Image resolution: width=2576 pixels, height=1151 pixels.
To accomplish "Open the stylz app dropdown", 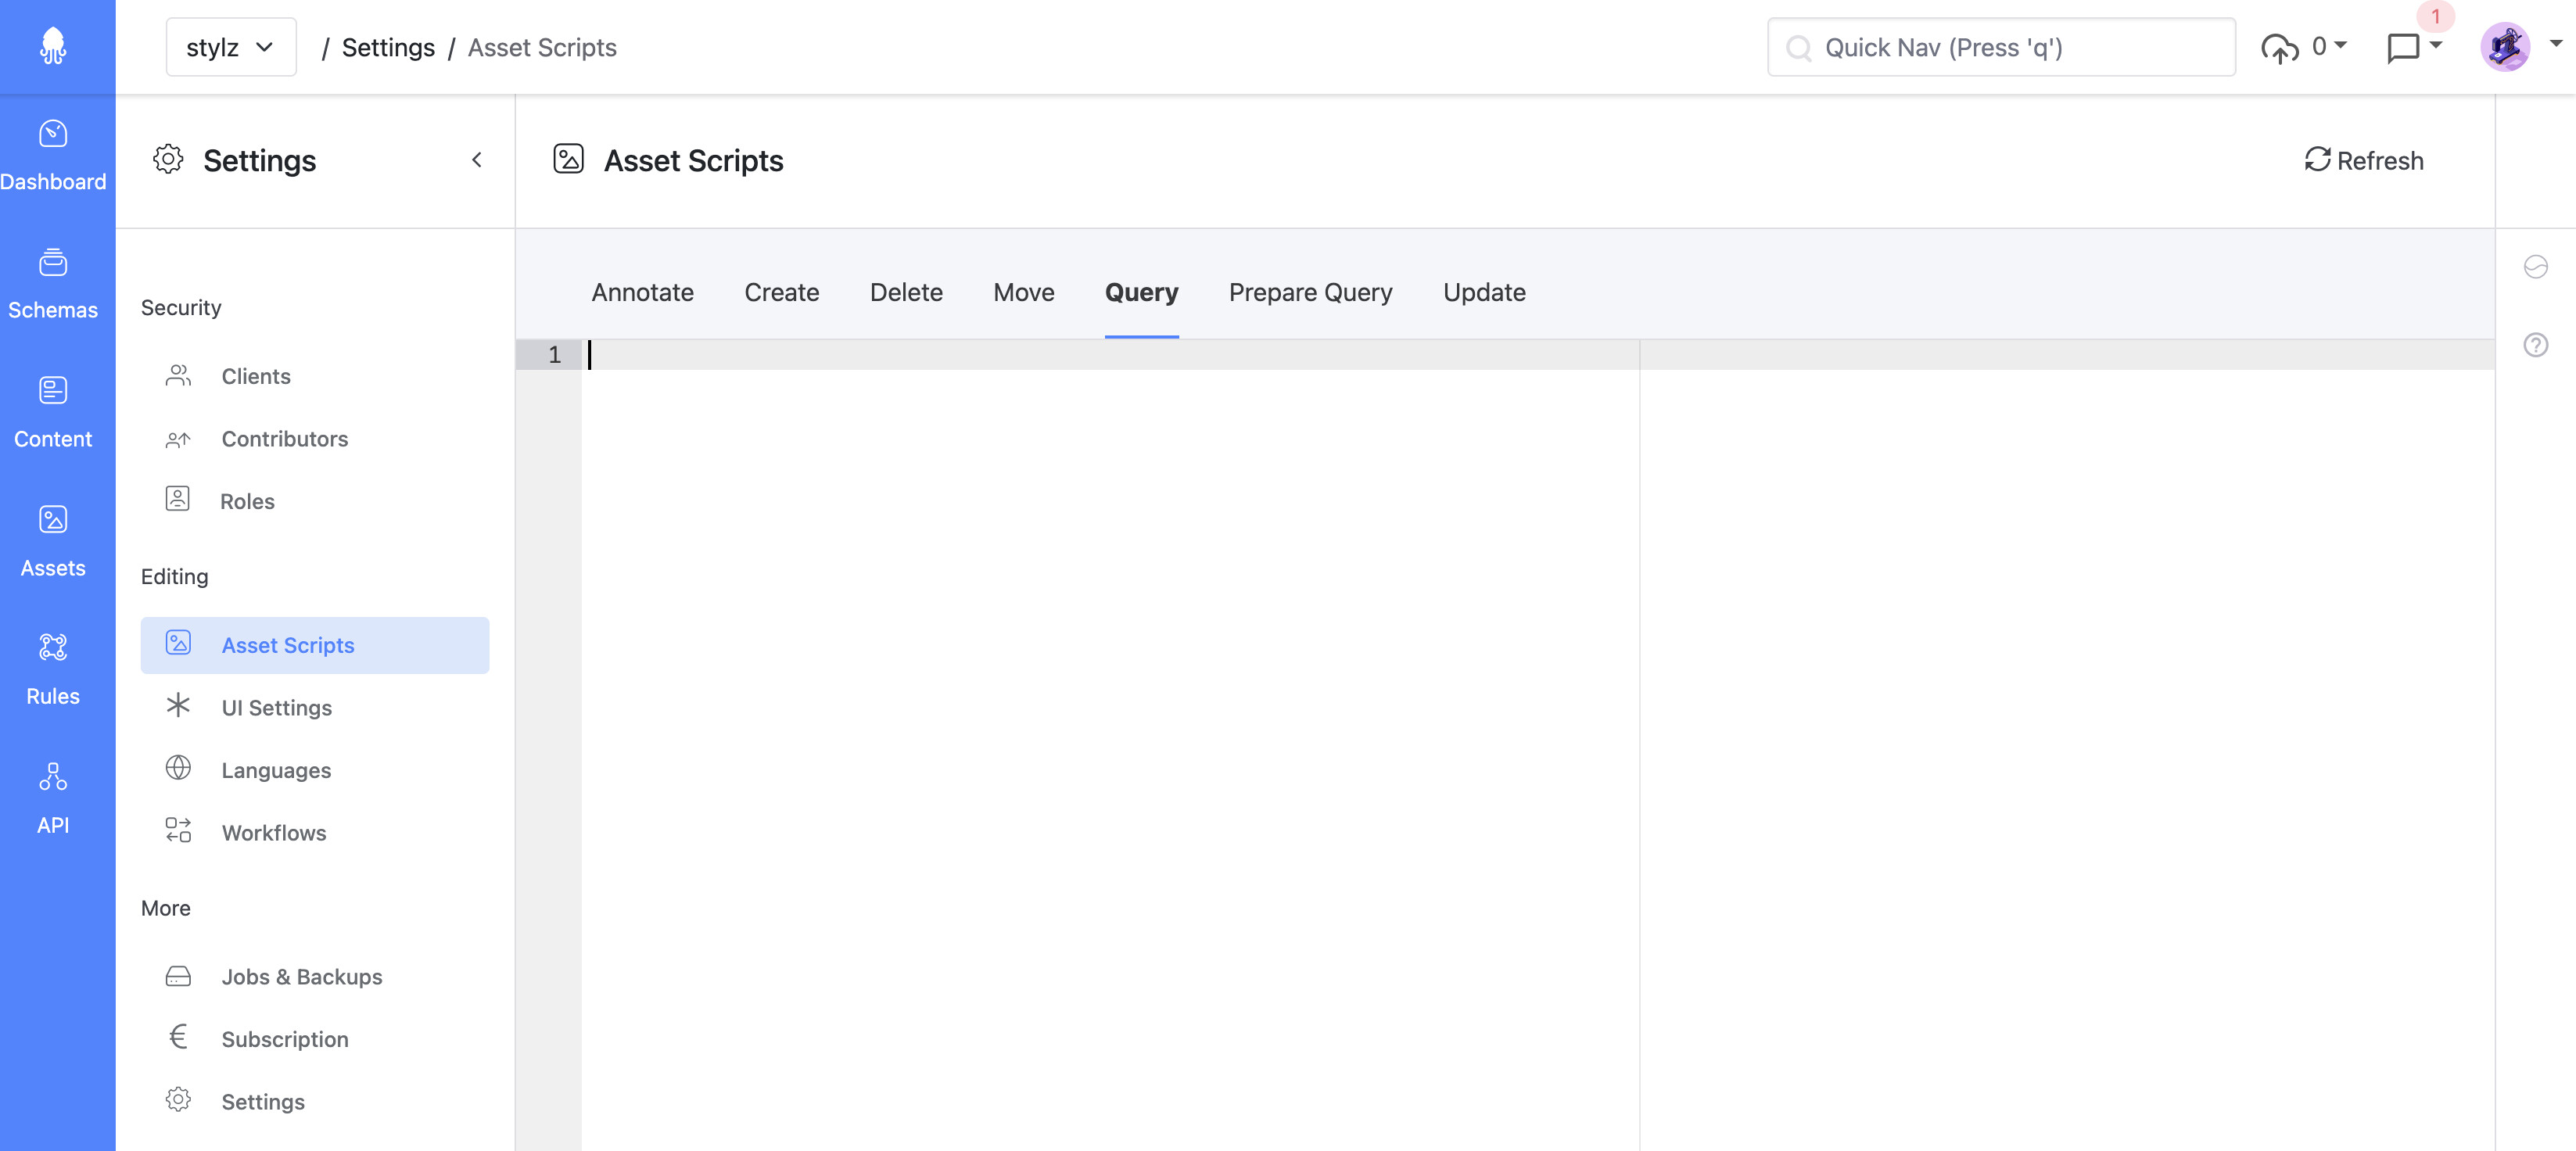I will [230, 47].
